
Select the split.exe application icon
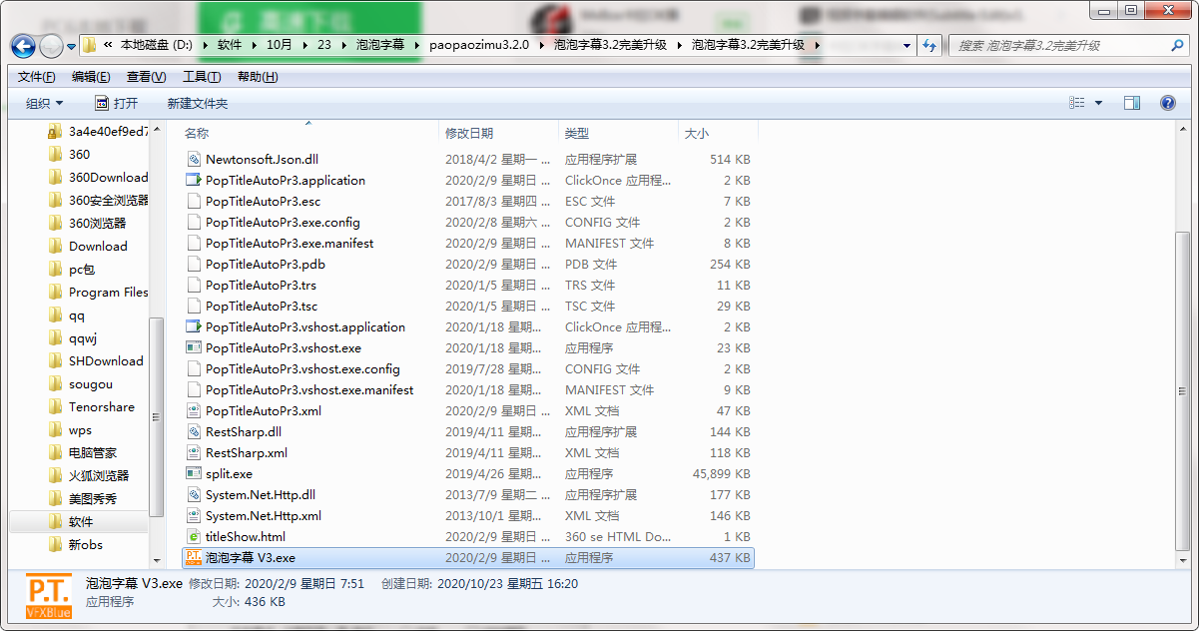point(194,474)
